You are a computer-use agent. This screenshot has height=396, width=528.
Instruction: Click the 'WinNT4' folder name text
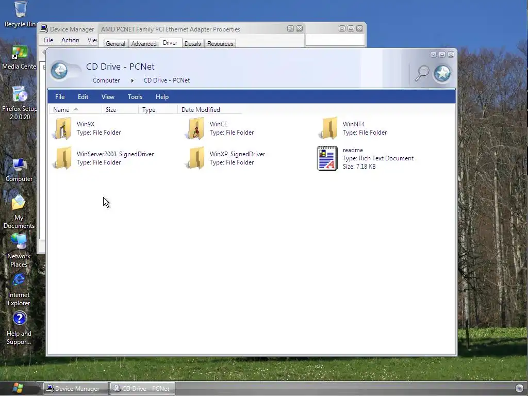tap(353, 124)
